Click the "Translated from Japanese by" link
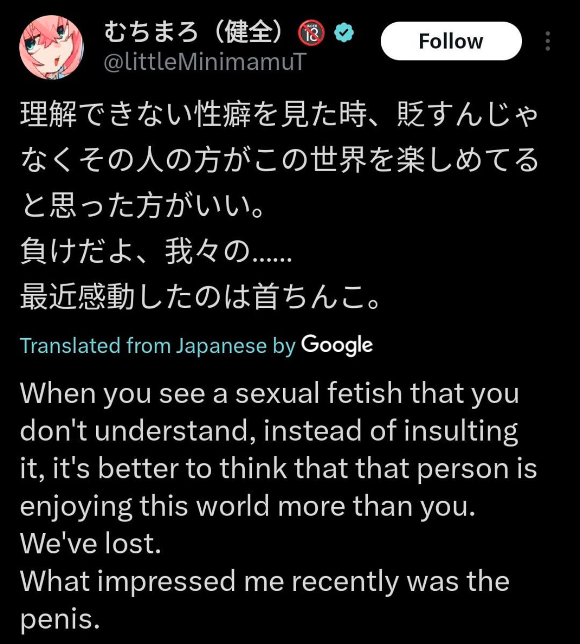580x644 pixels. (x=158, y=346)
